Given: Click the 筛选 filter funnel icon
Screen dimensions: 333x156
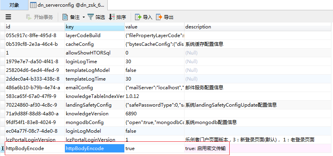Looking at the screenshot, I should [x=91, y=17].
